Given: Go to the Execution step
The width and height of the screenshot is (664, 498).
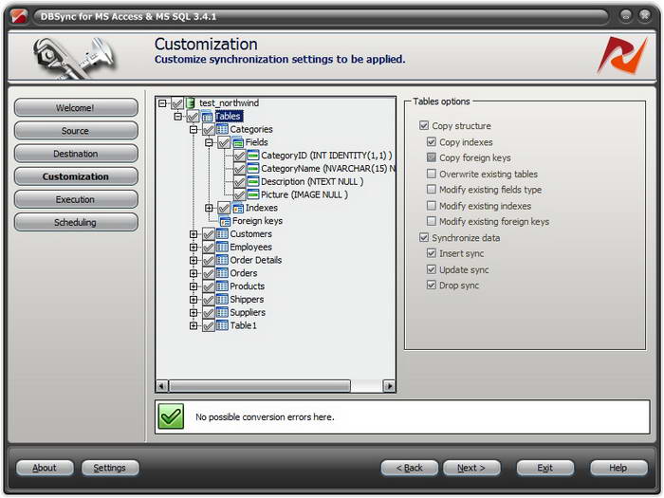Looking at the screenshot, I should [x=76, y=199].
